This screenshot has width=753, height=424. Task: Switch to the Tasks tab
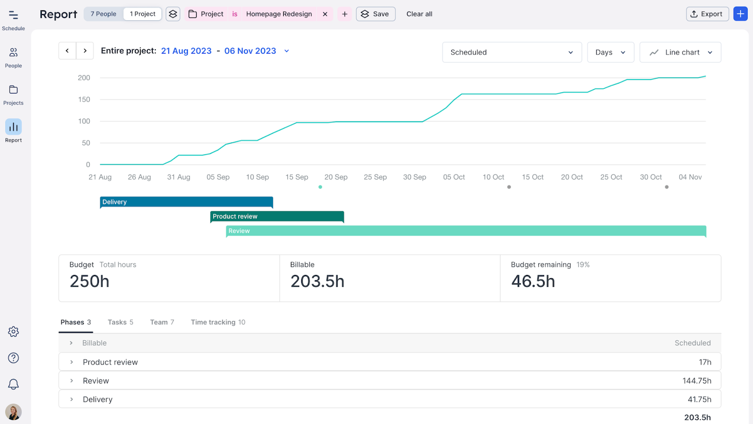click(x=120, y=322)
